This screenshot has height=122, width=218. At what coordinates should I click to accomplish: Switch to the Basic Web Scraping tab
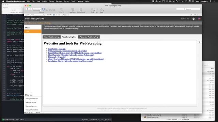point(51,37)
